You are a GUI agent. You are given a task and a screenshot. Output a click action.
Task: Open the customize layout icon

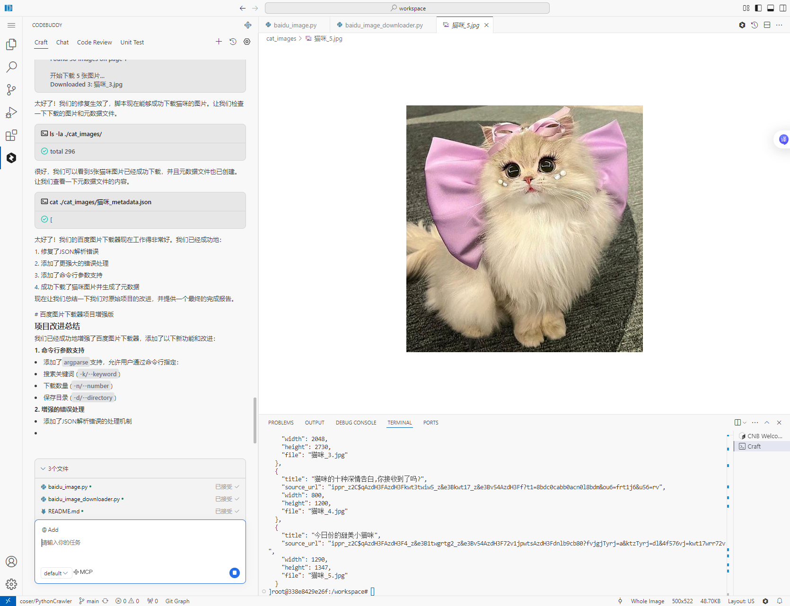click(746, 8)
